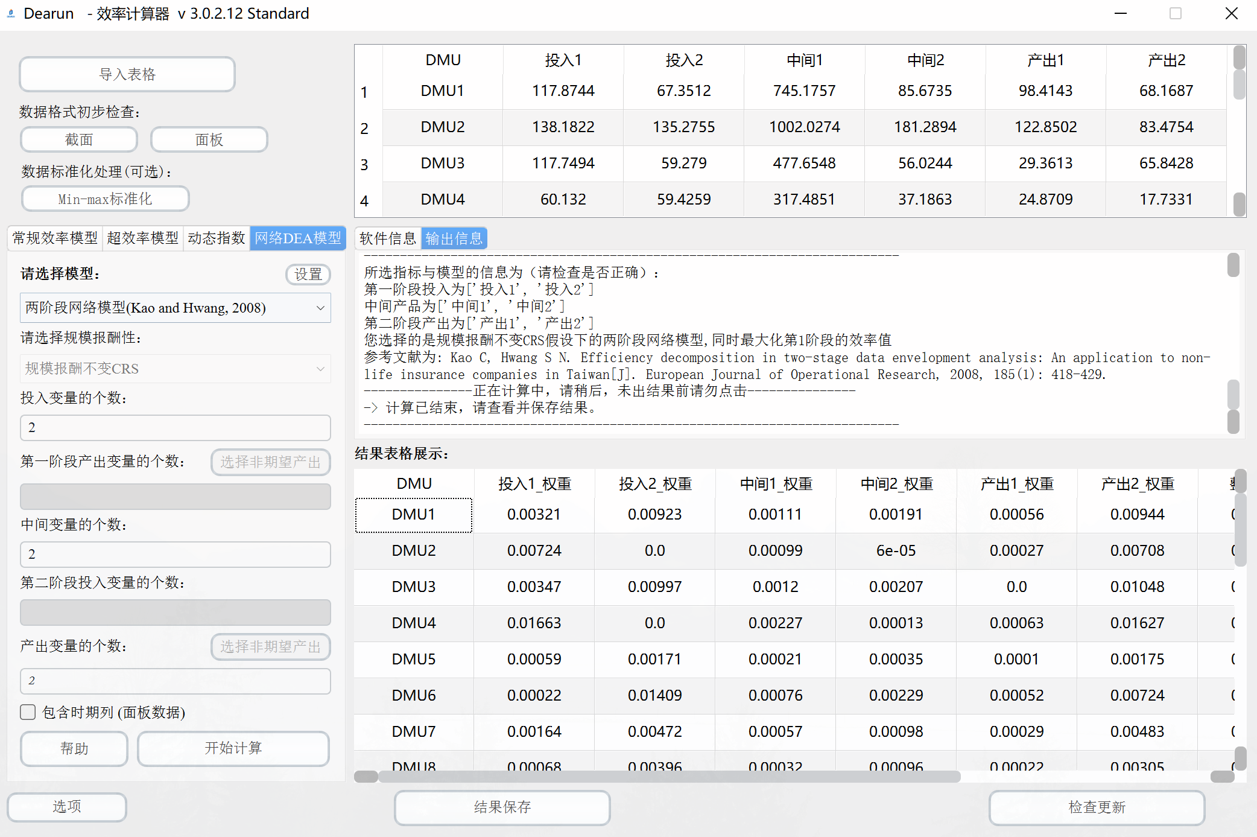Select the DMU4 cell in results table
The height and width of the screenshot is (837, 1257).
point(413,623)
